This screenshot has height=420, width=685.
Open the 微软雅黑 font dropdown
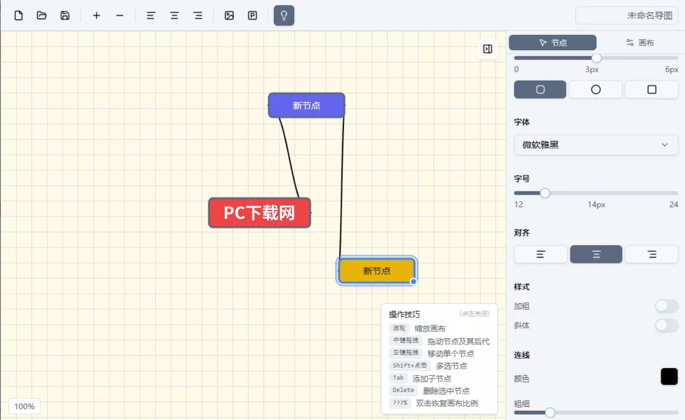(596, 145)
